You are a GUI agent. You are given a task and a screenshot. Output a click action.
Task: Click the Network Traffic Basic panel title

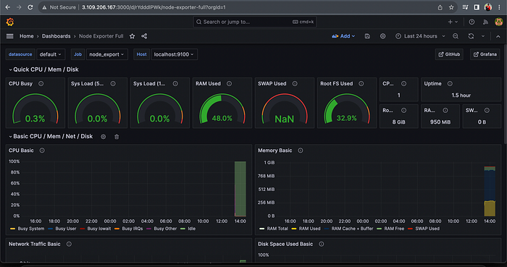35,244
